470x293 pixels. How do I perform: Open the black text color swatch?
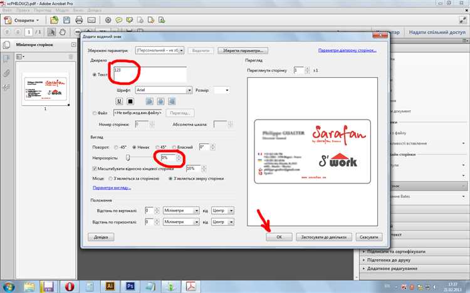tap(130, 101)
